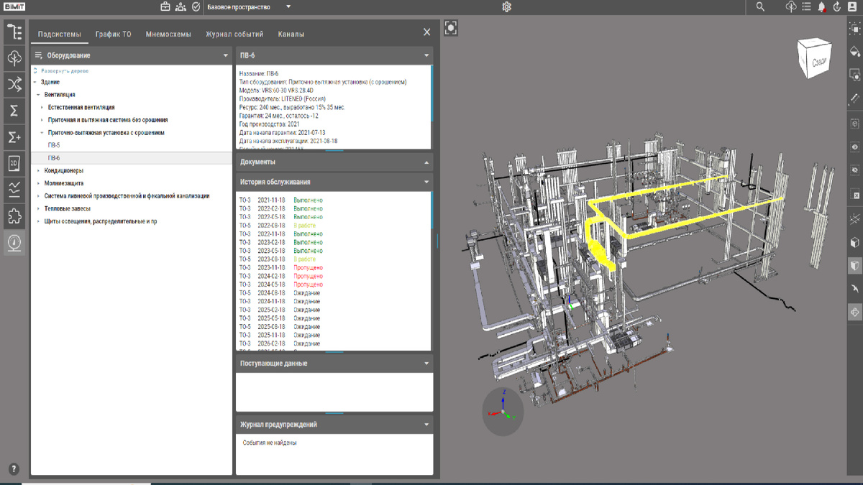Click the fly mode bird icon
Image resolution: width=863 pixels, height=485 pixels.
coord(854,289)
